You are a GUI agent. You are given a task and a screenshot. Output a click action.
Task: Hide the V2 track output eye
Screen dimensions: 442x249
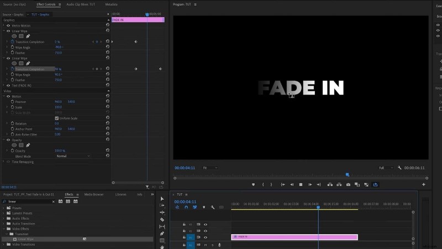click(x=206, y=231)
